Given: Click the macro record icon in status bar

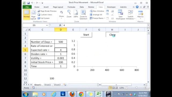Looking at the screenshot, I should (33, 88).
